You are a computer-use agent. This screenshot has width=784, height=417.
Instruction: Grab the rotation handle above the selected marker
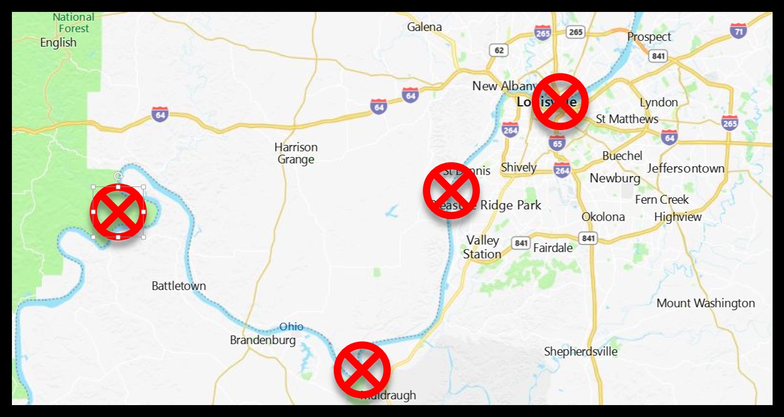tap(118, 176)
